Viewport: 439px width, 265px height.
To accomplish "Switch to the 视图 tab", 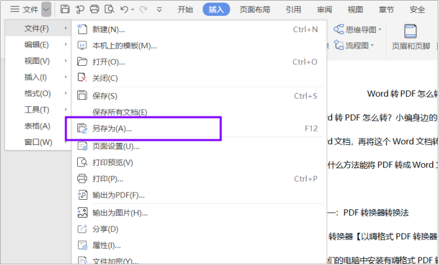I will [356, 9].
